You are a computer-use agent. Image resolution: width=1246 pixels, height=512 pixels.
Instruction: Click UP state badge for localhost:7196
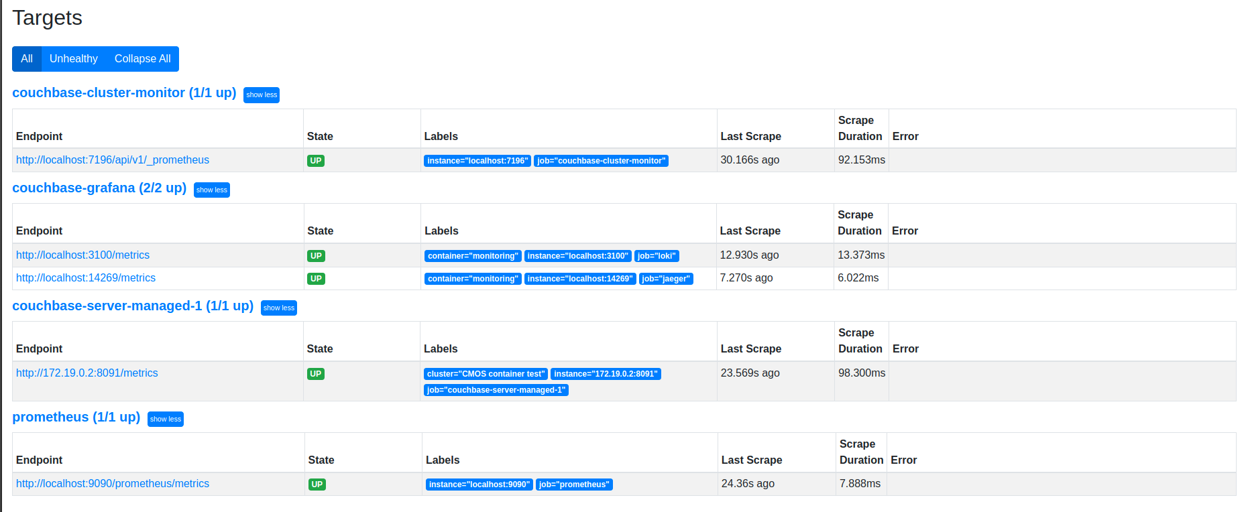coord(316,161)
